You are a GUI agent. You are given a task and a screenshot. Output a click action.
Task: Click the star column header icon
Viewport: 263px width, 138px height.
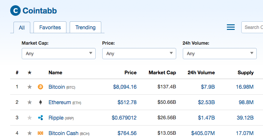click(30, 72)
